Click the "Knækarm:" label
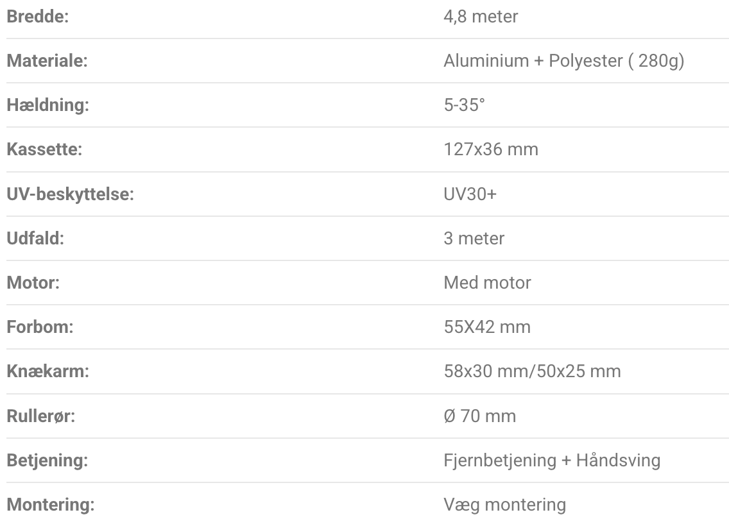Image resolution: width=729 pixels, height=526 pixels. (47, 371)
